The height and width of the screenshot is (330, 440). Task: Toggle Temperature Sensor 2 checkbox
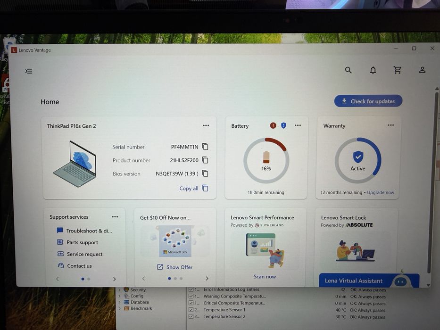point(191,316)
